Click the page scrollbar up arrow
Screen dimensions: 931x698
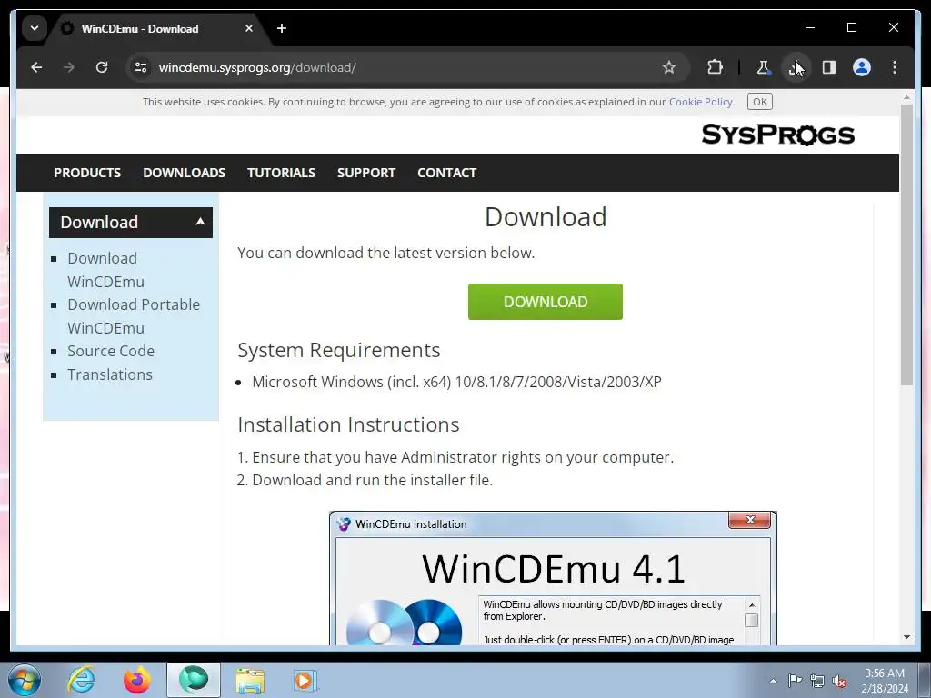tap(906, 96)
